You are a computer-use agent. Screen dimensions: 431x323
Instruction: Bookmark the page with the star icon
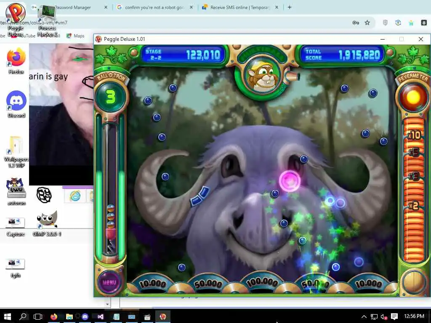pos(367,23)
